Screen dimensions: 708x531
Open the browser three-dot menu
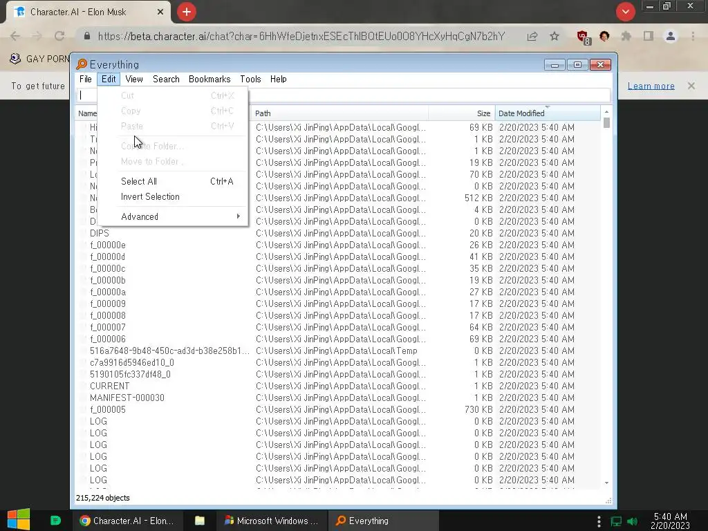[693, 36]
